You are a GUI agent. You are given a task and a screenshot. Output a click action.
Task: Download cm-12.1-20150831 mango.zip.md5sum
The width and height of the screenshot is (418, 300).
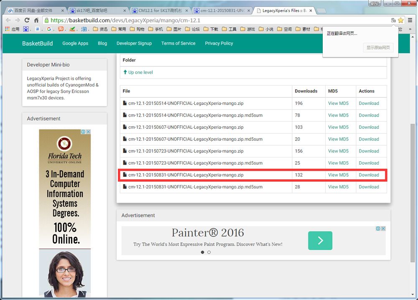tap(369, 187)
